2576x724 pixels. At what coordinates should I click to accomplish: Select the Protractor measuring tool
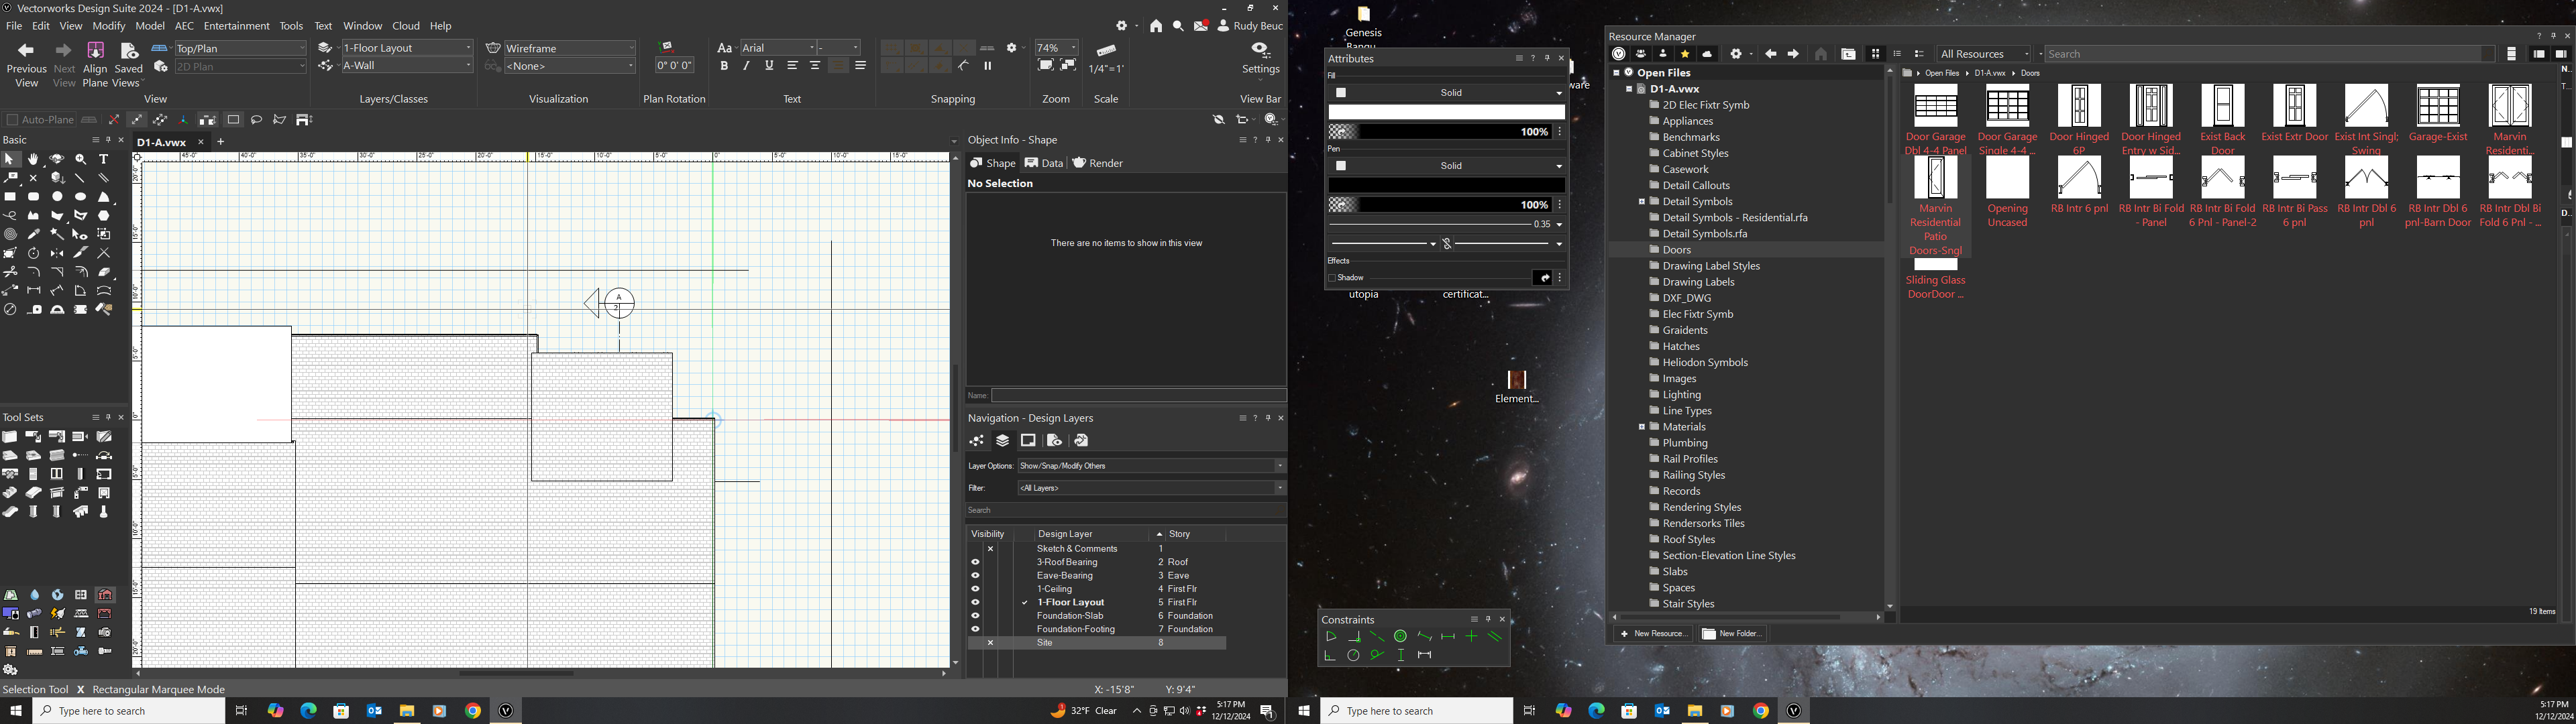coord(57,310)
